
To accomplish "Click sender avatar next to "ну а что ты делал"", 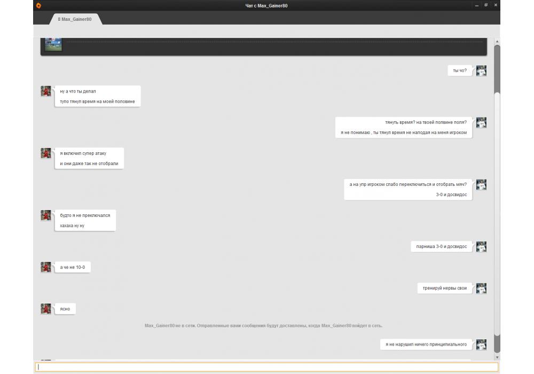I will 46,91.
